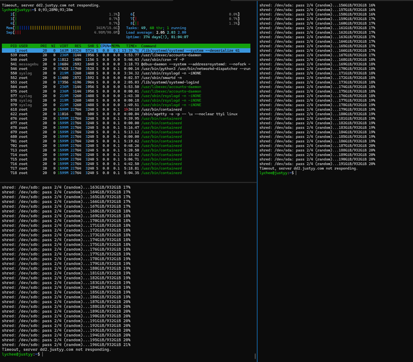Image resolution: width=413 pixels, height=362 pixels.
Task: Select the PID 676 containerd thread row
Action: [126, 118]
